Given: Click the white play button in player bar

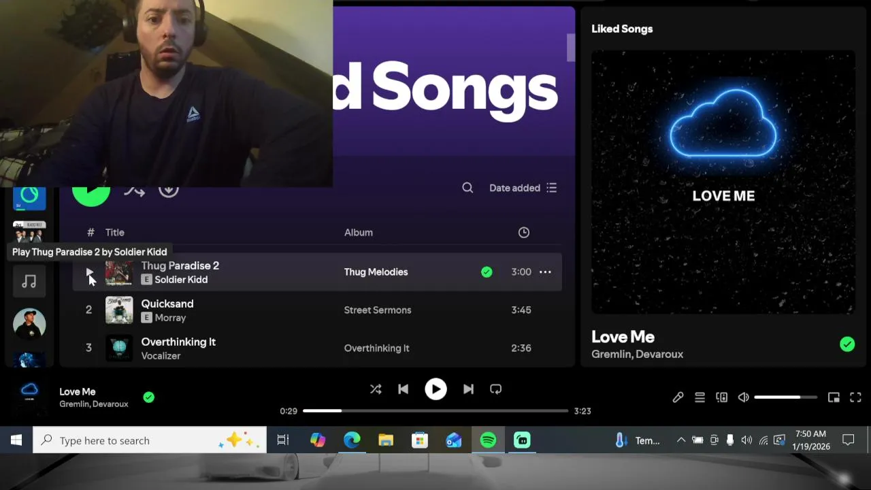Looking at the screenshot, I should 435,389.
